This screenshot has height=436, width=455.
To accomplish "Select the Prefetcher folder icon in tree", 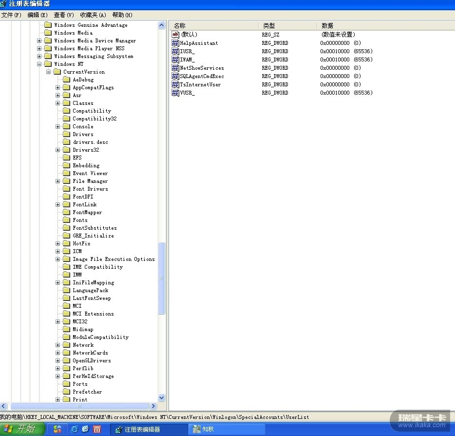I will [x=67, y=392].
